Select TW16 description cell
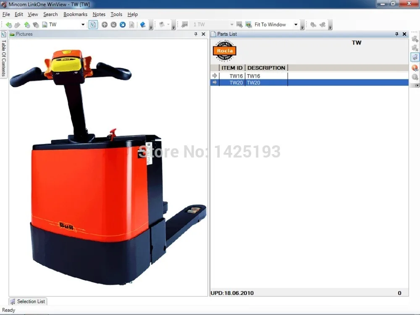Screen dimensions: 420x315 coord(266,76)
